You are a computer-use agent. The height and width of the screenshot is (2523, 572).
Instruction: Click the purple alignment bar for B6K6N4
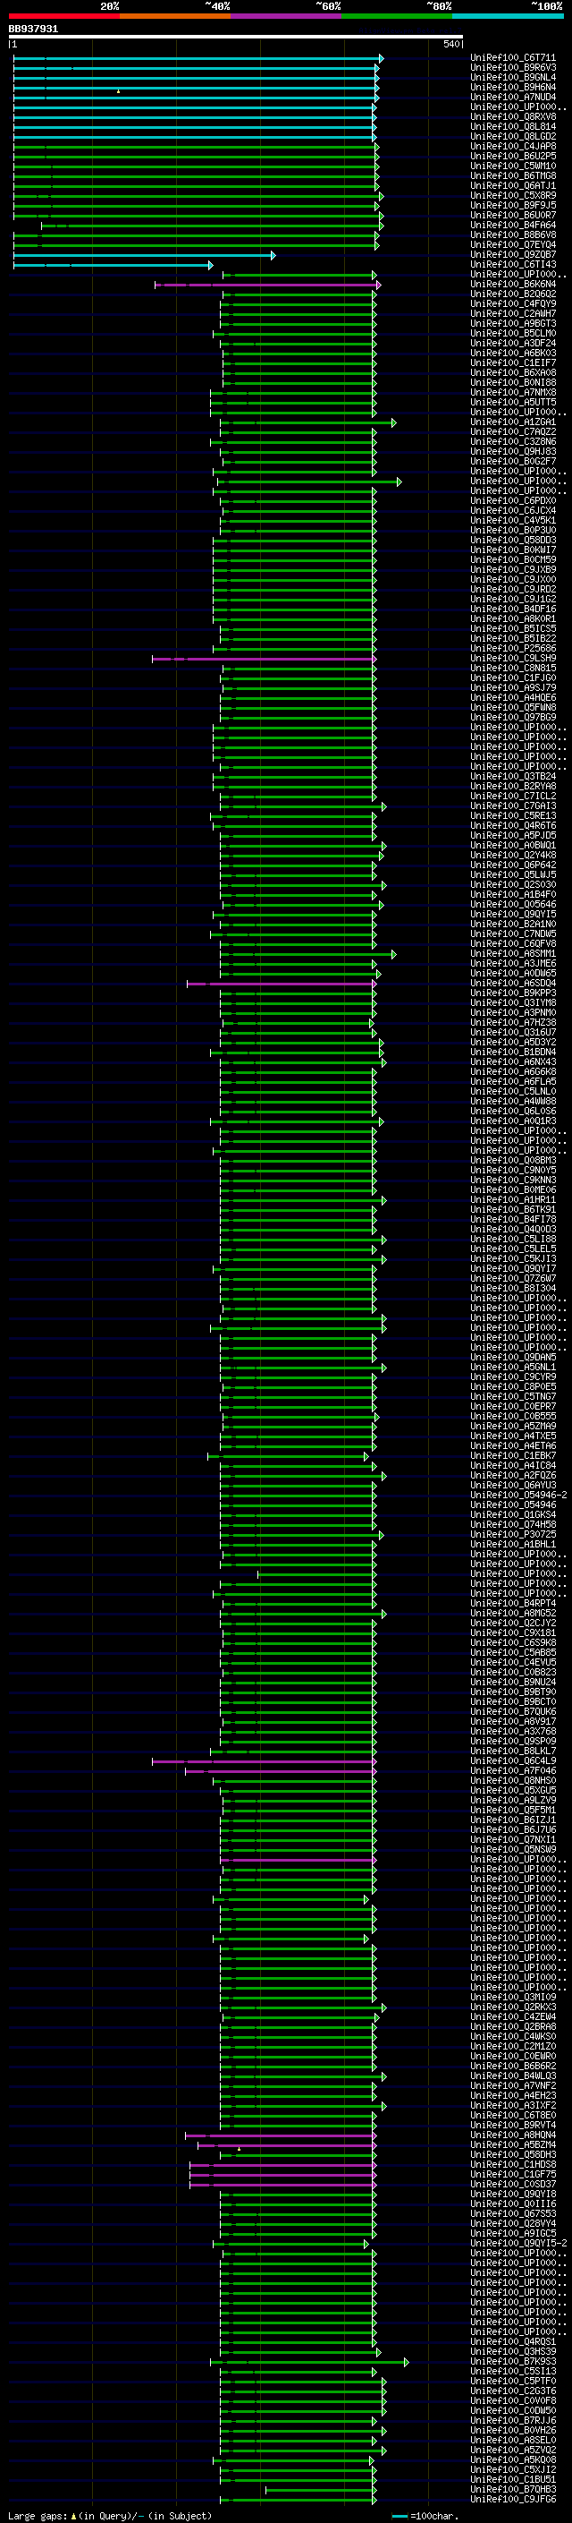click(x=267, y=285)
